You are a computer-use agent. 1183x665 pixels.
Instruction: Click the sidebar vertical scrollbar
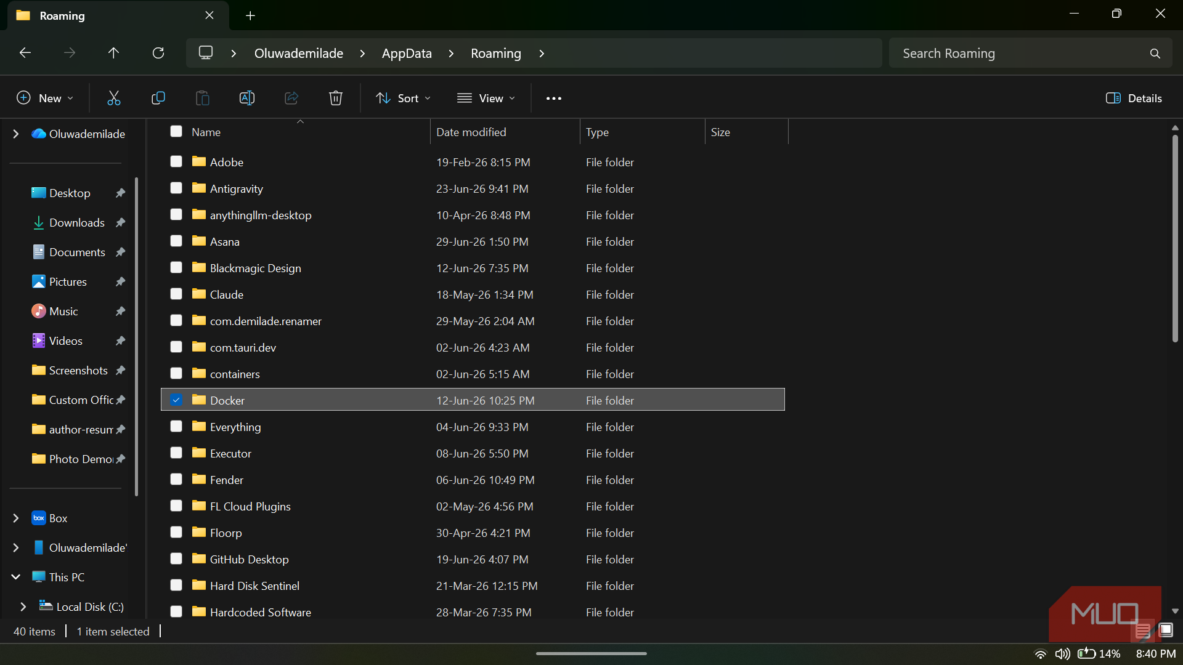[x=136, y=336]
